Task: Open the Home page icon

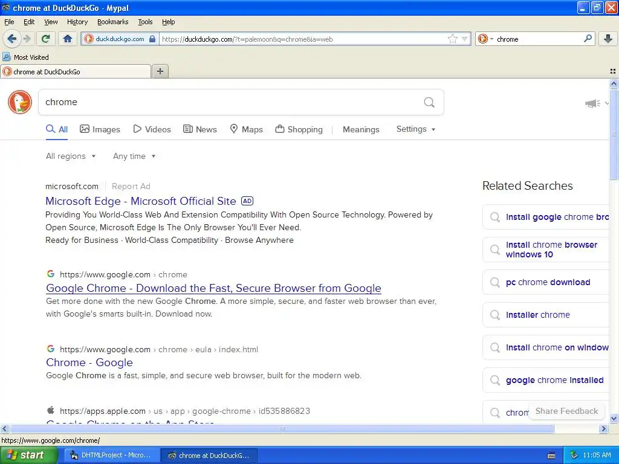Action: point(68,39)
